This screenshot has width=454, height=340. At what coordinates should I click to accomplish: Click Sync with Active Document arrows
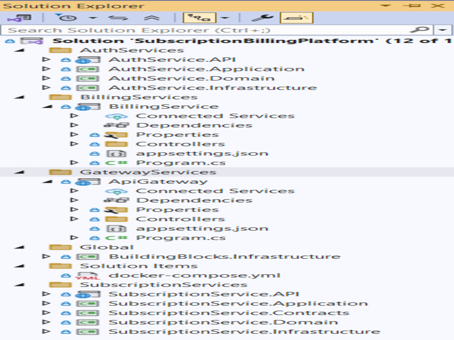point(118,18)
